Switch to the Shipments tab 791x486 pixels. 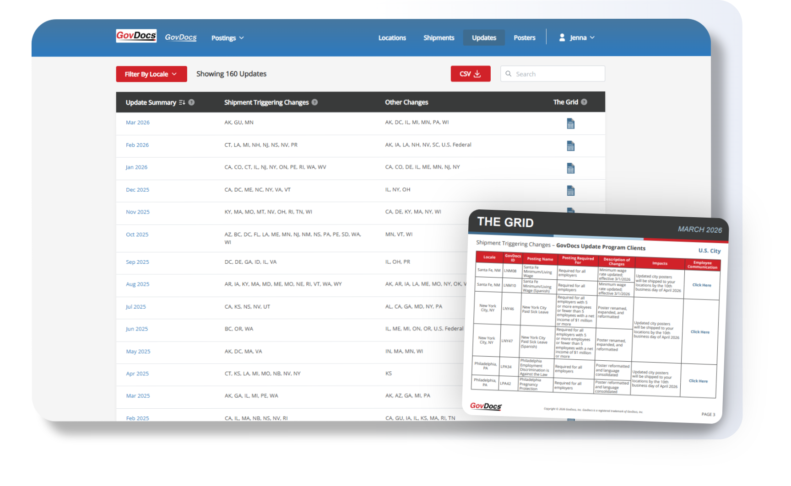pyautogui.click(x=439, y=38)
